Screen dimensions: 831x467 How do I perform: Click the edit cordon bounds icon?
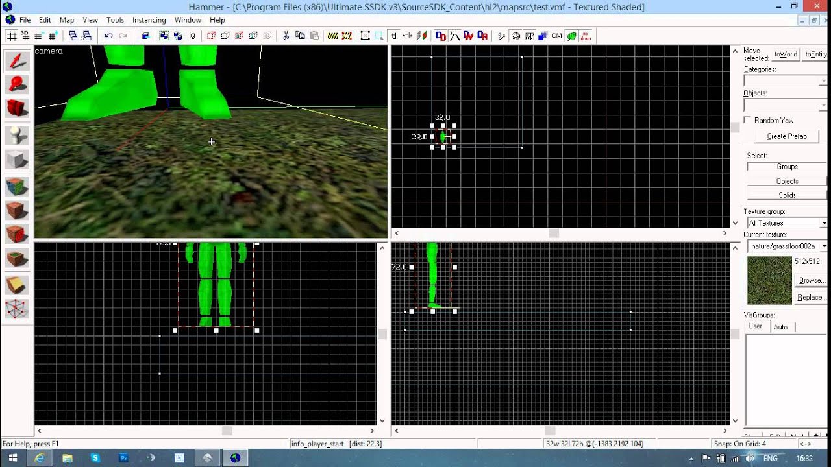(347, 36)
